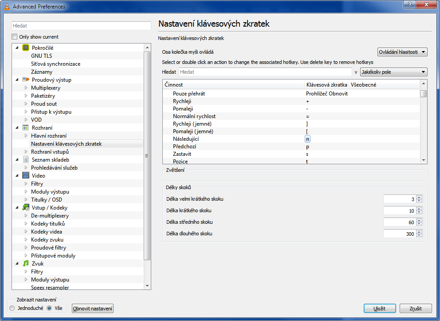Select the Vše radio button
Image resolution: width=440 pixels, height=321 pixels.
click(x=49, y=308)
